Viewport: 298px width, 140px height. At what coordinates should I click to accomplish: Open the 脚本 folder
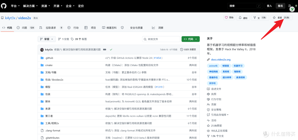pyautogui.click(x=48, y=101)
